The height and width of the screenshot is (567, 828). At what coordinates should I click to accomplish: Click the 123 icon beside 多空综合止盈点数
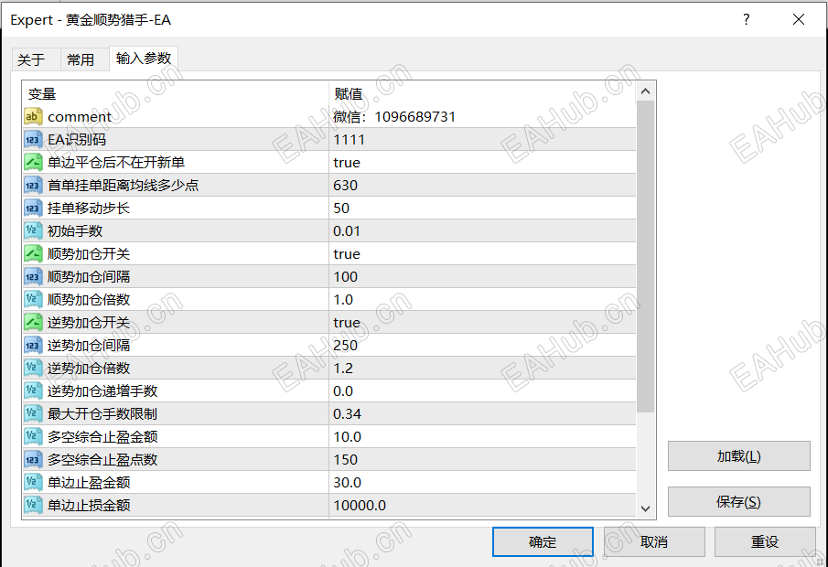point(34,460)
